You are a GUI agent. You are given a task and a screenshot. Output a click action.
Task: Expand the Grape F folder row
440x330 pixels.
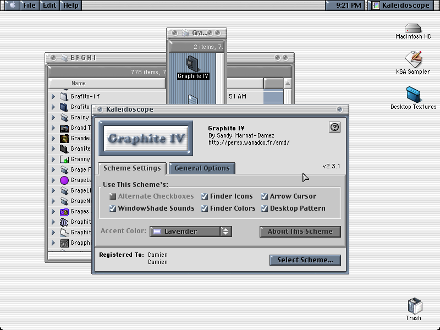coord(53,170)
